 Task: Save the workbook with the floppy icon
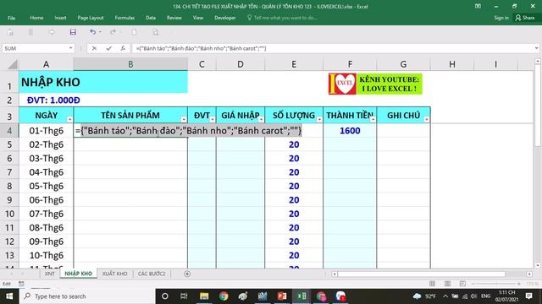click(x=73, y=32)
